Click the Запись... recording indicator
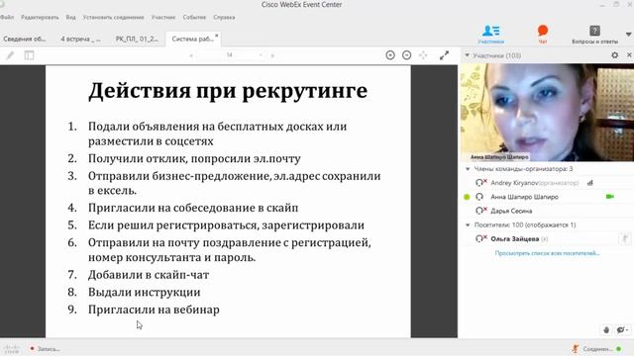Viewport: 634px width, 356px height. [x=45, y=349]
